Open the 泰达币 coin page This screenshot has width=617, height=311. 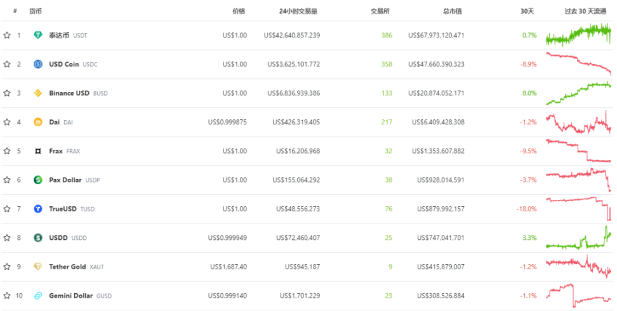coord(59,36)
